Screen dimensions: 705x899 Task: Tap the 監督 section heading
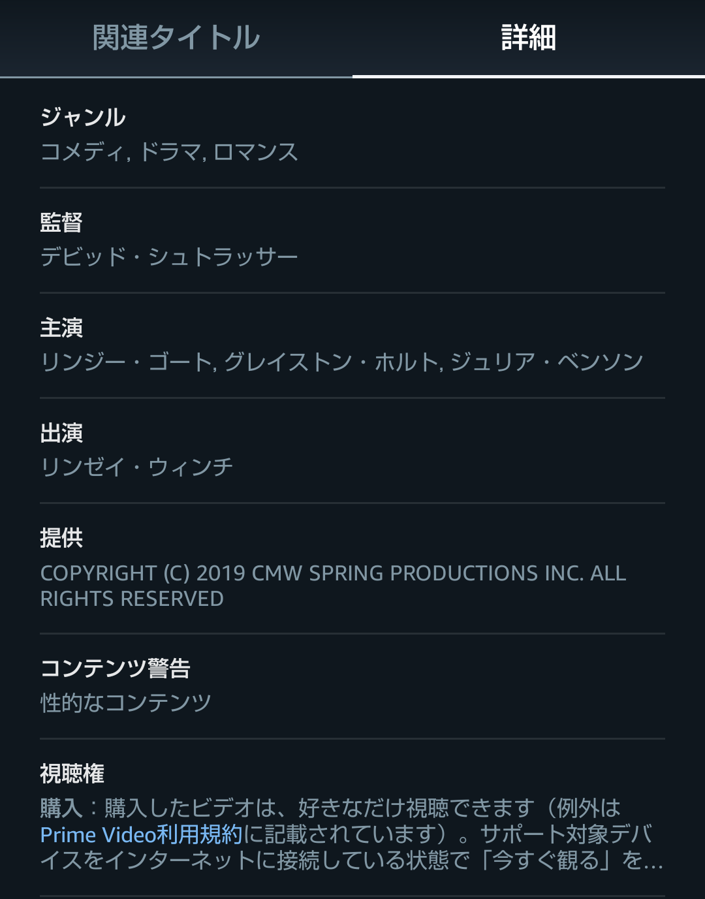coord(61,223)
